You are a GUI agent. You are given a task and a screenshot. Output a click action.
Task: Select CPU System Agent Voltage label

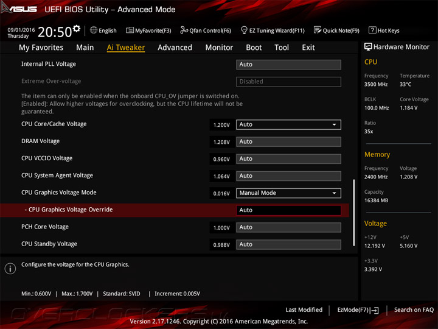[x=57, y=175]
